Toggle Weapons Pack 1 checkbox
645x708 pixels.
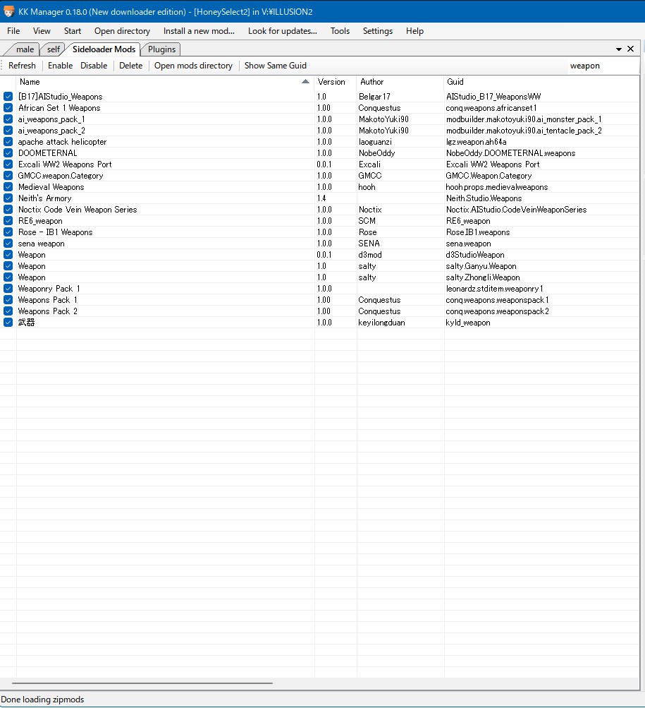[x=8, y=300]
